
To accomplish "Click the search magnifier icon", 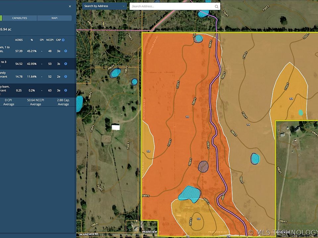I will (217, 6).
